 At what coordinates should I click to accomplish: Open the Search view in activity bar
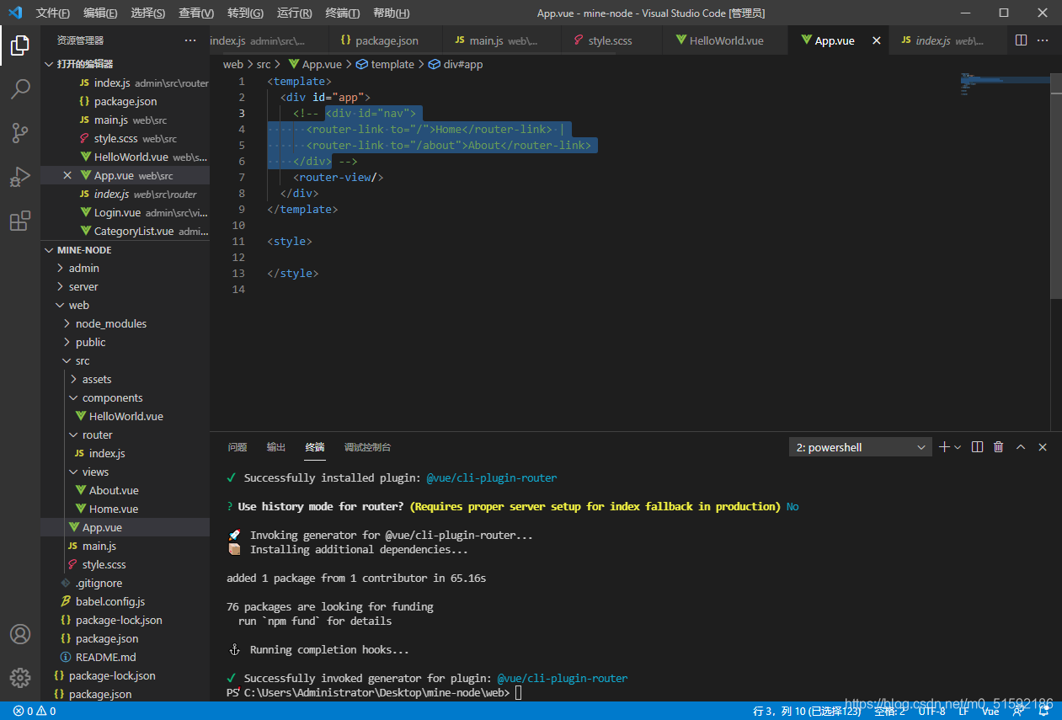20,88
